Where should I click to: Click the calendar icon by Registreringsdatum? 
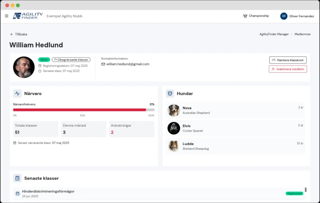[x=40, y=66]
